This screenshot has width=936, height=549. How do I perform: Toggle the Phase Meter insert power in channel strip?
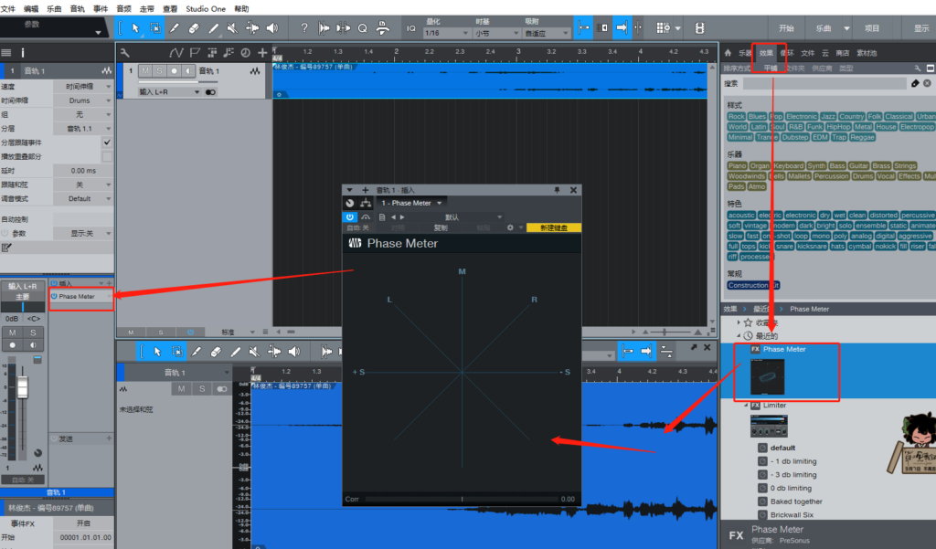(x=54, y=296)
